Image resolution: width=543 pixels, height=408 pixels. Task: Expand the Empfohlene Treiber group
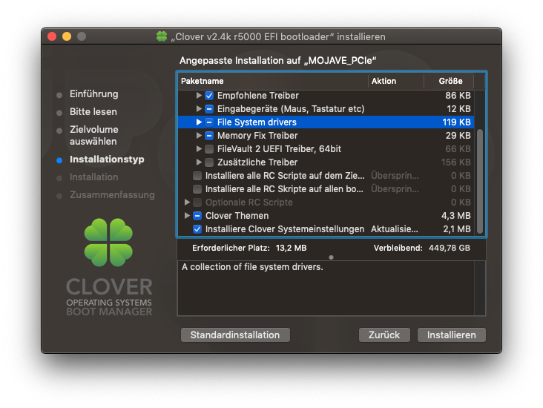[199, 95]
